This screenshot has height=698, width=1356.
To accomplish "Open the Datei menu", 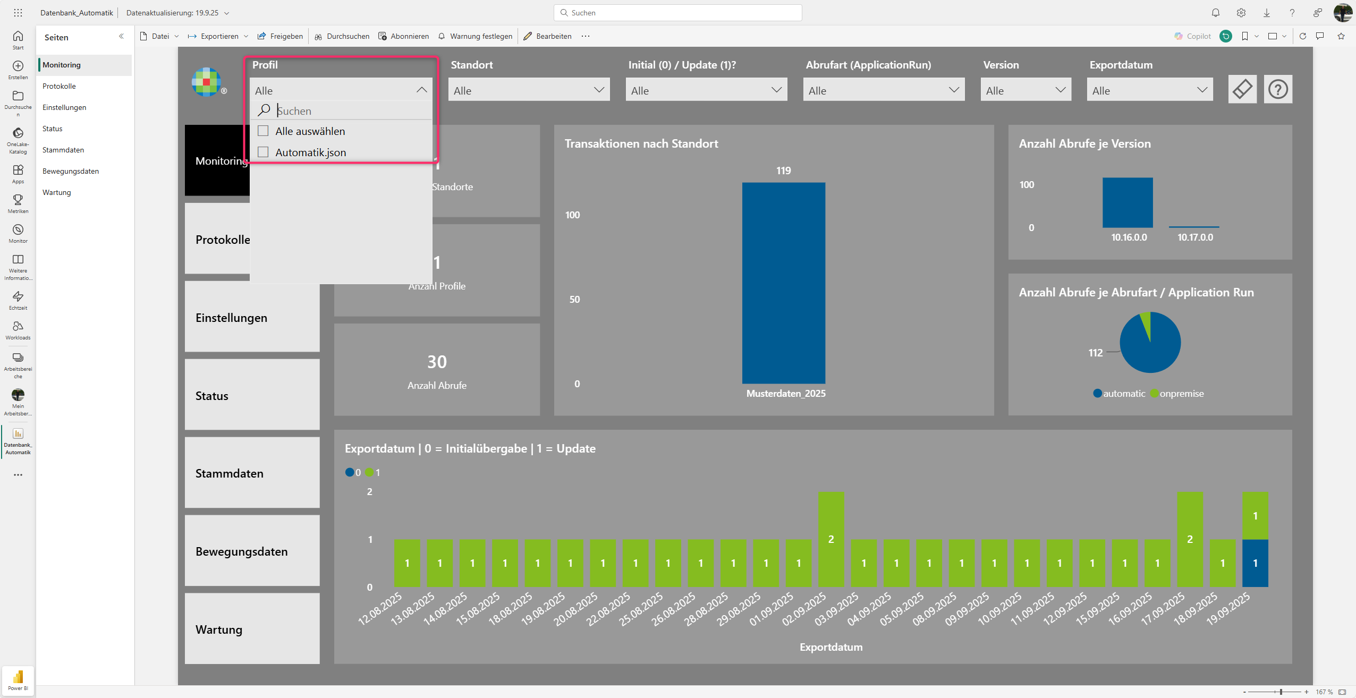I will click(159, 36).
